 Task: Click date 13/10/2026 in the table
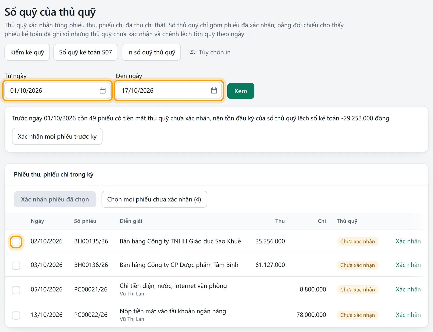click(x=47, y=315)
